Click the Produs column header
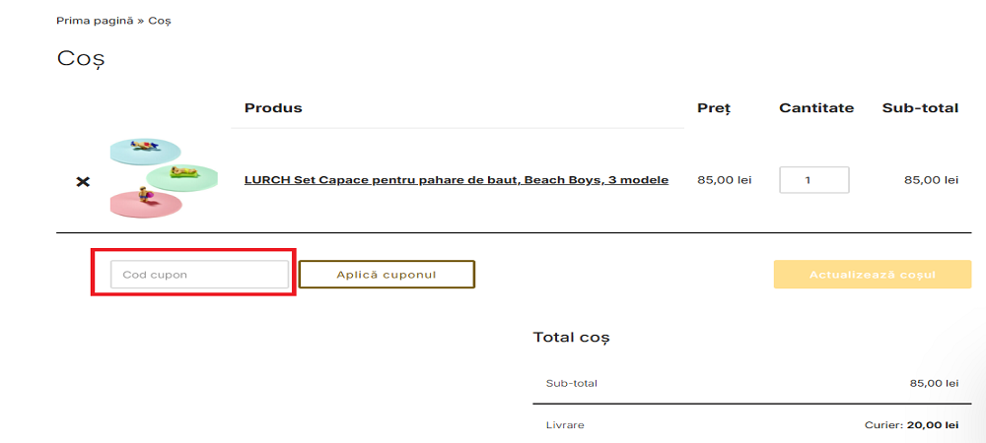The height and width of the screenshot is (443, 986). [x=273, y=108]
